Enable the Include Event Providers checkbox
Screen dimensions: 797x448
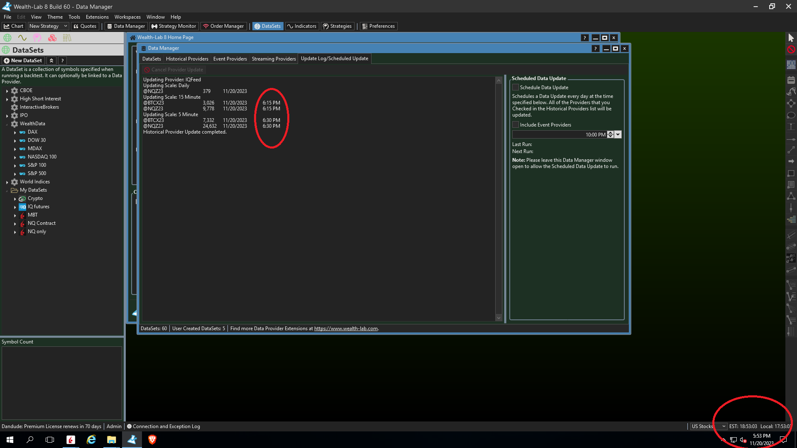tap(516, 125)
